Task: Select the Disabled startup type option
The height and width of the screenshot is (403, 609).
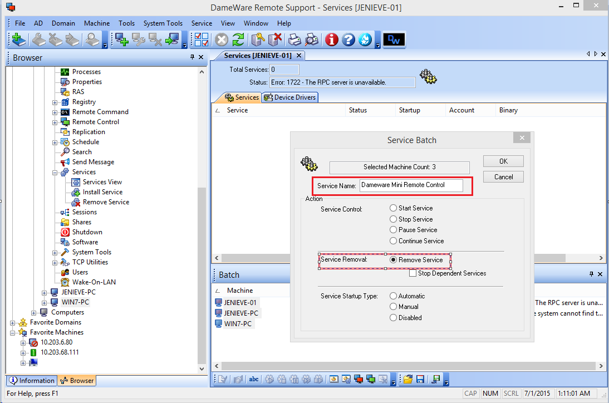Action: tap(394, 318)
